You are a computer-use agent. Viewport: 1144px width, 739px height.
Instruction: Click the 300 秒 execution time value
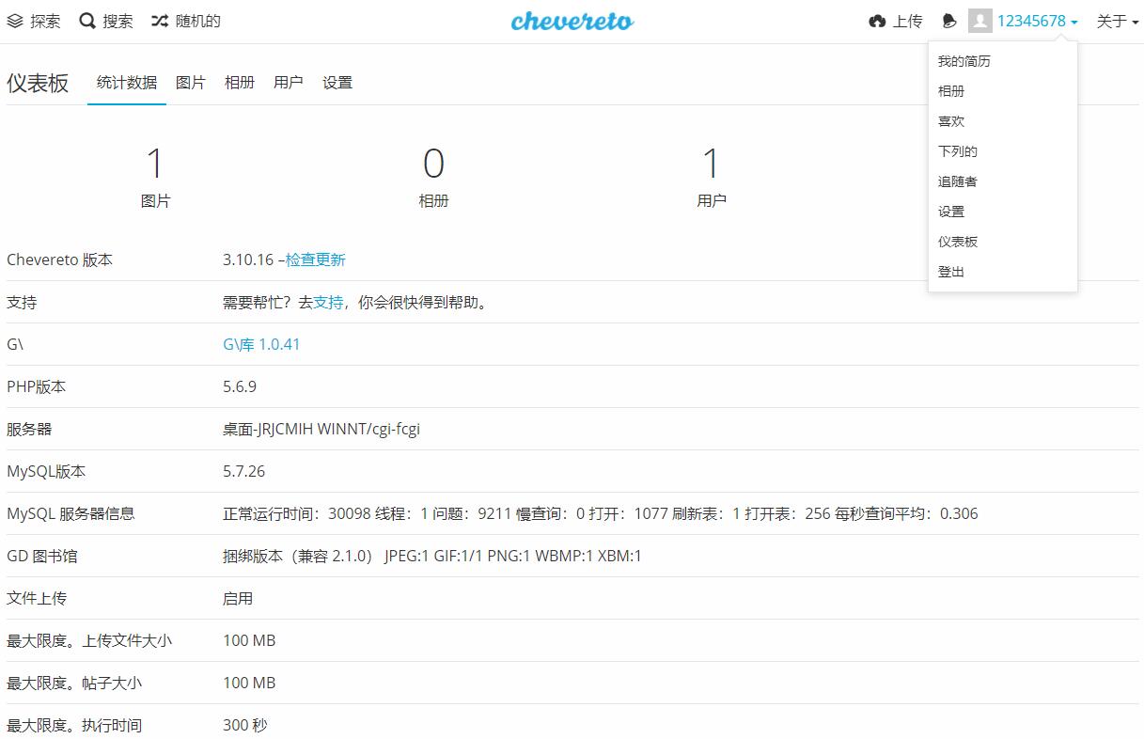pyautogui.click(x=245, y=725)
